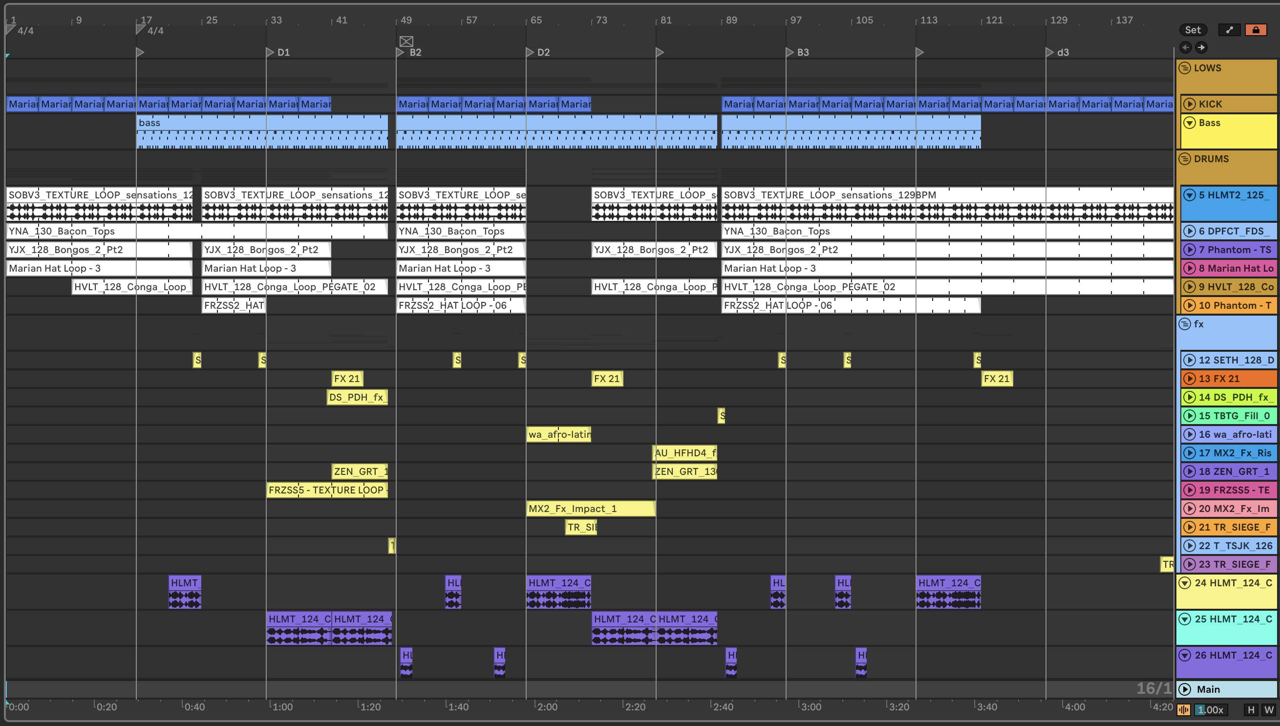The width and height of the screenshot is (1280, 726).
Task: Toggle the lock envelopes button
Action: point(1256,30)
